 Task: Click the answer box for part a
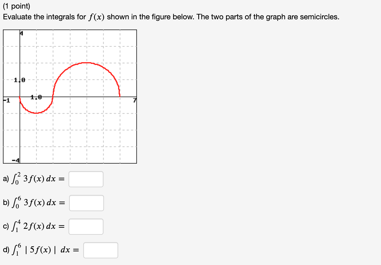coord(86,179)
